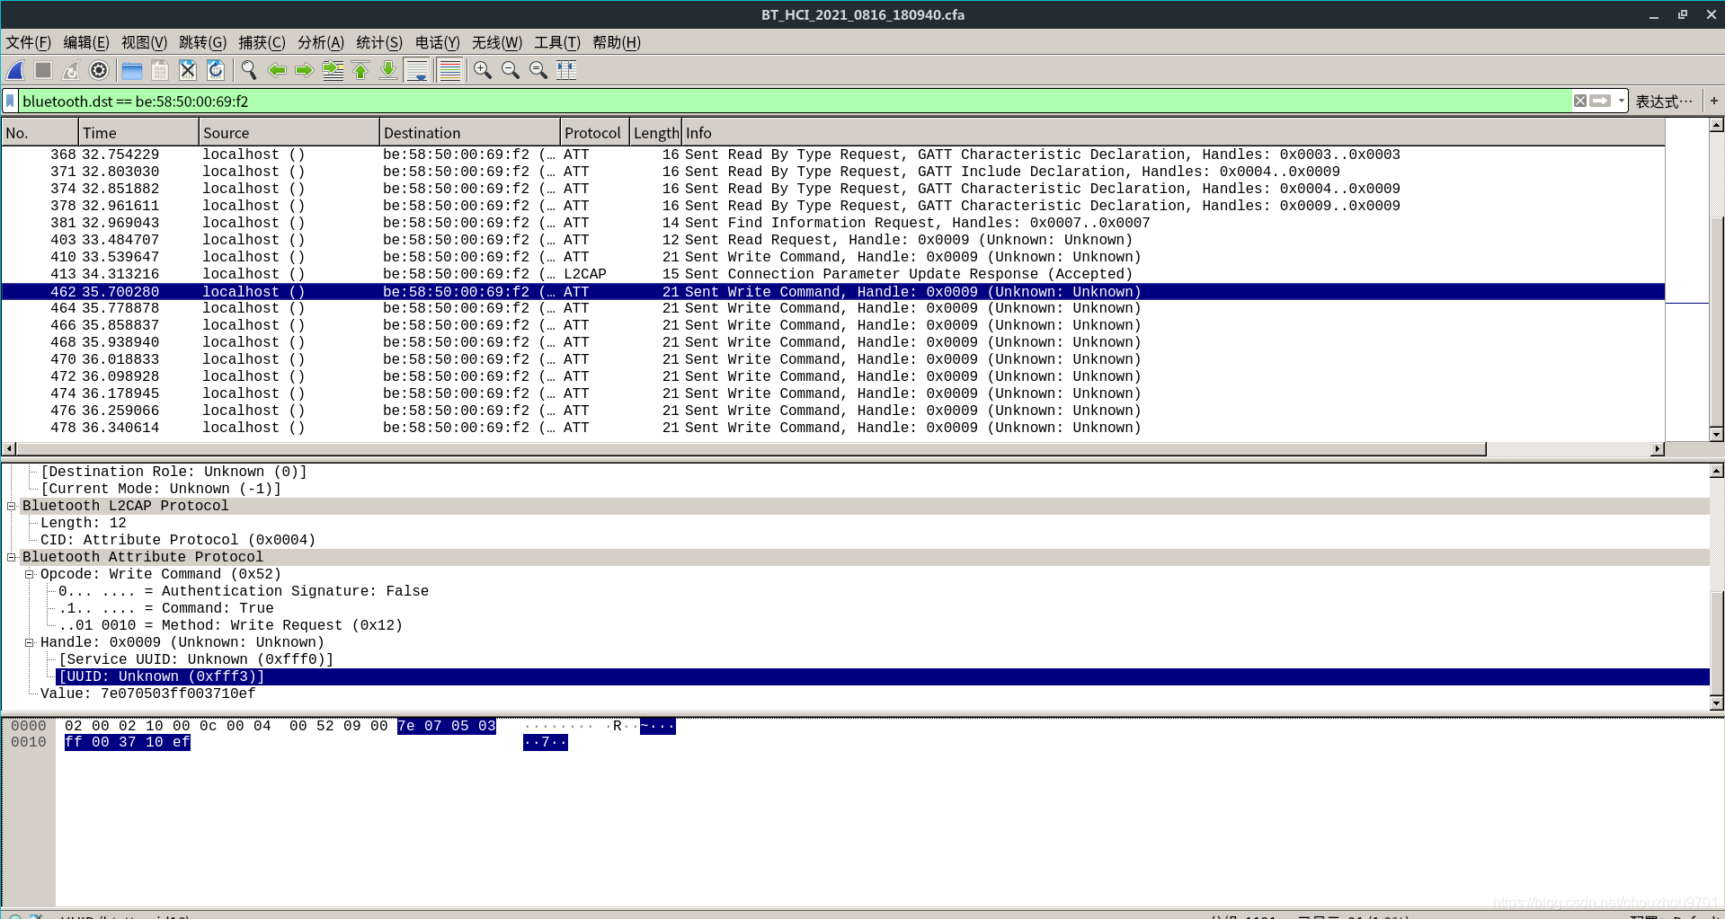The image size is (1725, 919).
Task: Close the capture file with the X icon
Action: [x=188, y=70]
